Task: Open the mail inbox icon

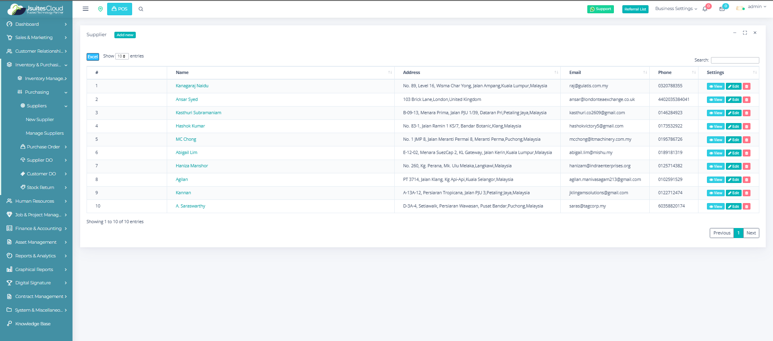Action: [722, 9]
